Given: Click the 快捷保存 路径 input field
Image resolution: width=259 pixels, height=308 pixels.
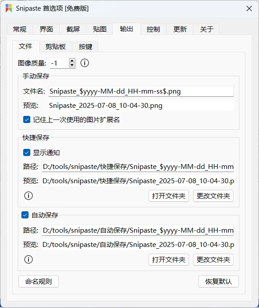Looking at the screenshot, I should point(138,167).
